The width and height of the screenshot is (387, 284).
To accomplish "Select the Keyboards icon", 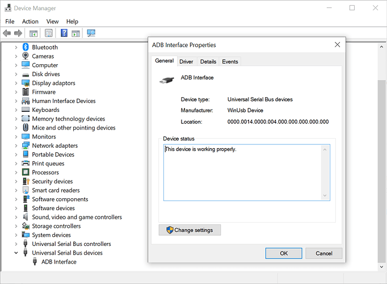I will click(26, 110).
